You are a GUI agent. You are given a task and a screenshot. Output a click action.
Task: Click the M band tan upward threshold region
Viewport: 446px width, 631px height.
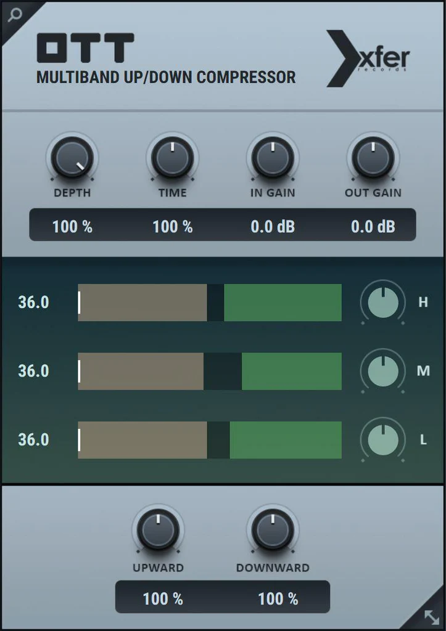tap(141, 372)
